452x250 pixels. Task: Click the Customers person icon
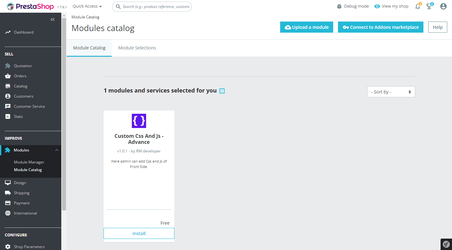[x=8, y=96]
